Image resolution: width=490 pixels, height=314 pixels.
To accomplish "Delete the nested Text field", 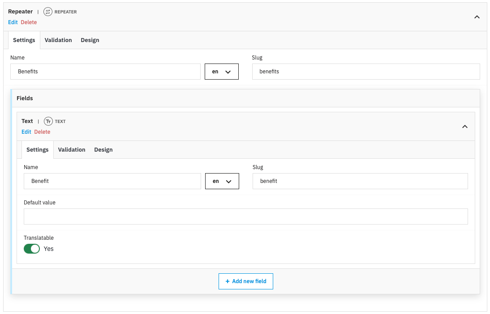I will (x=42, y=132).
